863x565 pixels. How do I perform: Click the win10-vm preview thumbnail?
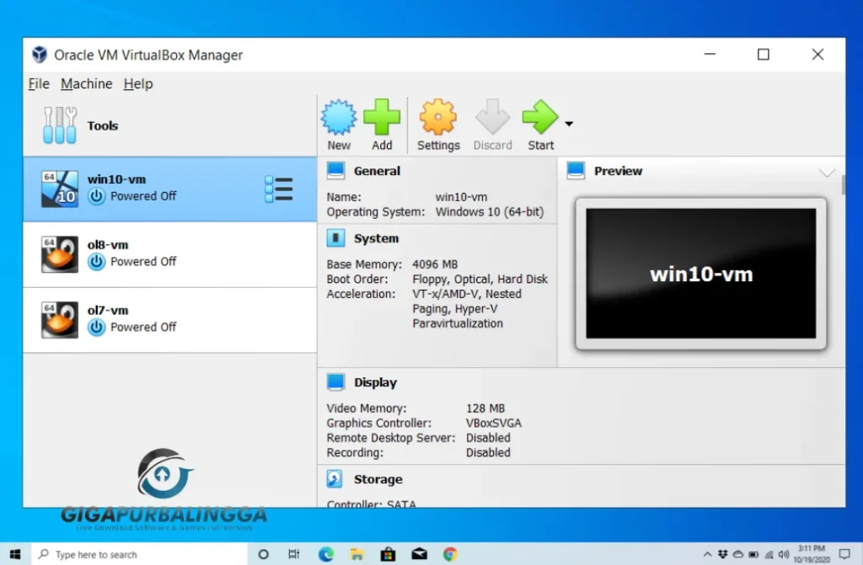[700, 272]
